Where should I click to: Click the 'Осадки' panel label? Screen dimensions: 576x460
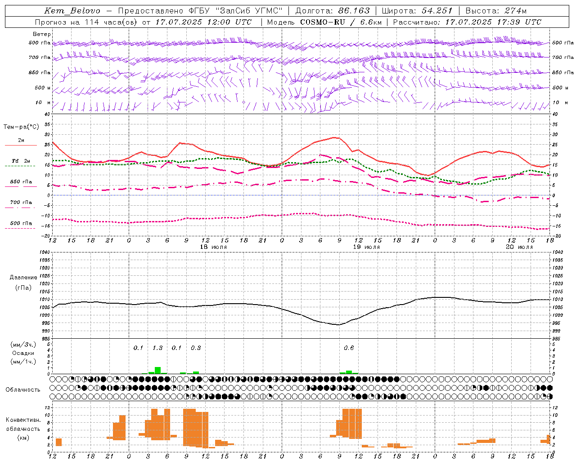tap(23, 353)
